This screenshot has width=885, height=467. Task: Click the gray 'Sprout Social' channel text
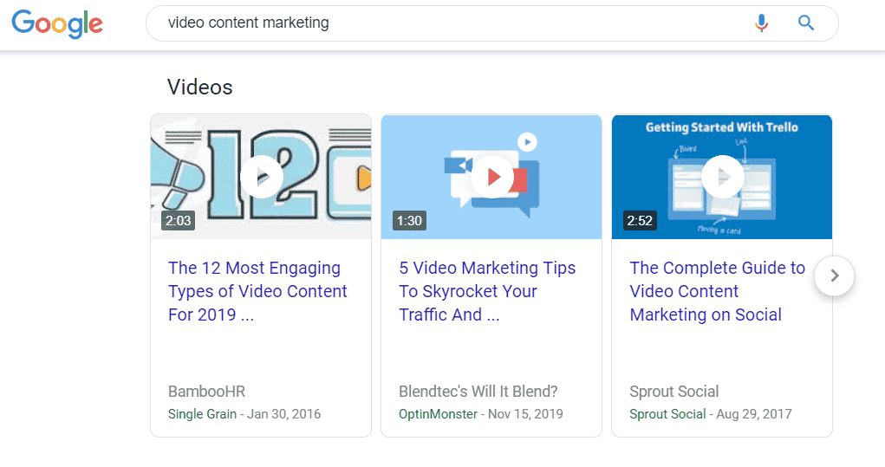pos(674,392)
